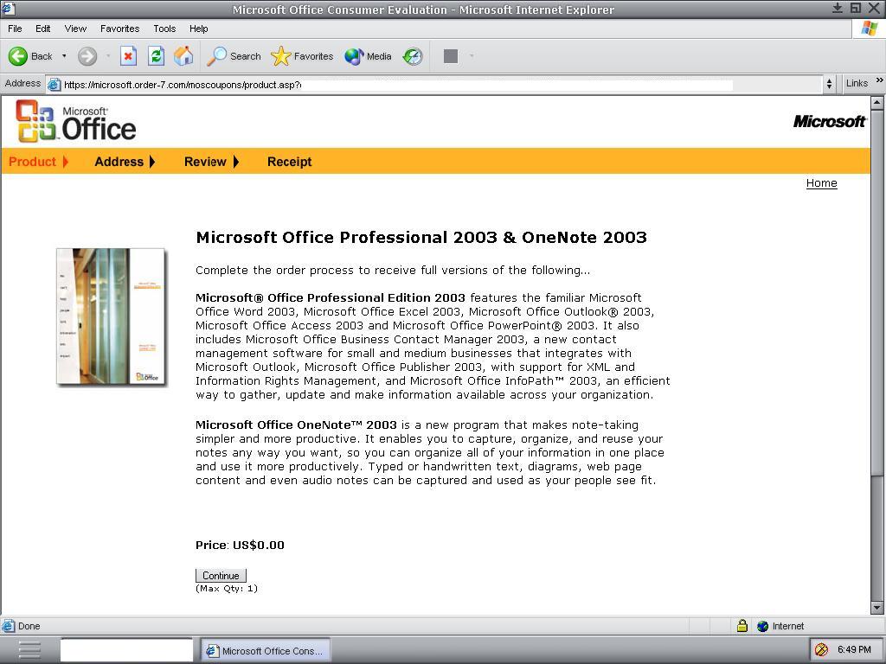886x664 pixels.
Task: Click the Internet zone globe icon
Action: pos(762,625)
